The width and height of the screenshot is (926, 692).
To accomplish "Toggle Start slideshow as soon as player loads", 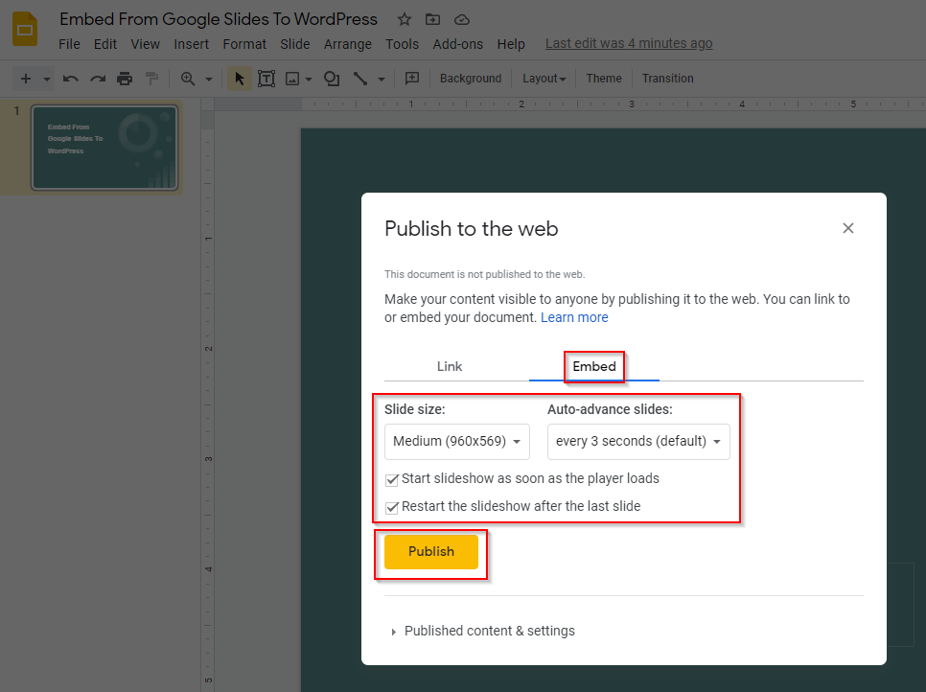I will pos(391,479).
